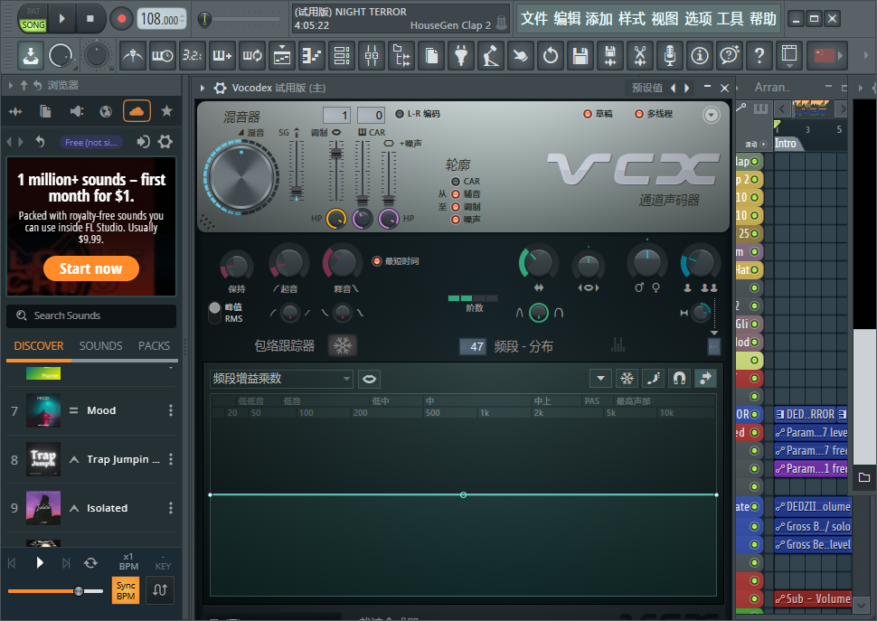Click the snowflake icon in band editor
The image size is (877, 621).
(x=627, y=379)
